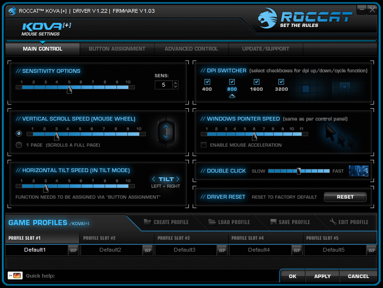The image size is (383, 288).
Task: Click the TILT mode label
Action: click(166, 179)
